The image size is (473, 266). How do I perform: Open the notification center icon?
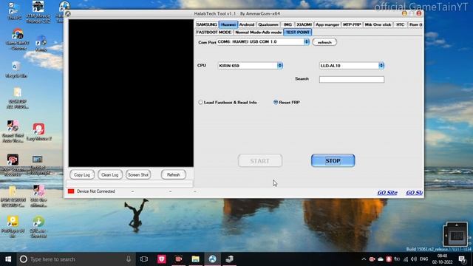click(462, 259)
